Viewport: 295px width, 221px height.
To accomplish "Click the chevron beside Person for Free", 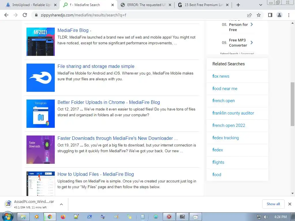I will tap(252, 24).
